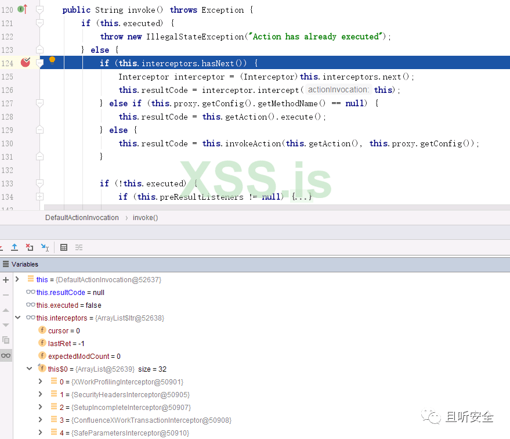The image size is (510, 439).
Task: Click the Drop Frame debug icon
Action: (x=30, y=247)
